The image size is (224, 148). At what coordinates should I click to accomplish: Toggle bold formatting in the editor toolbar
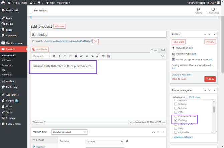coord(54,56)
